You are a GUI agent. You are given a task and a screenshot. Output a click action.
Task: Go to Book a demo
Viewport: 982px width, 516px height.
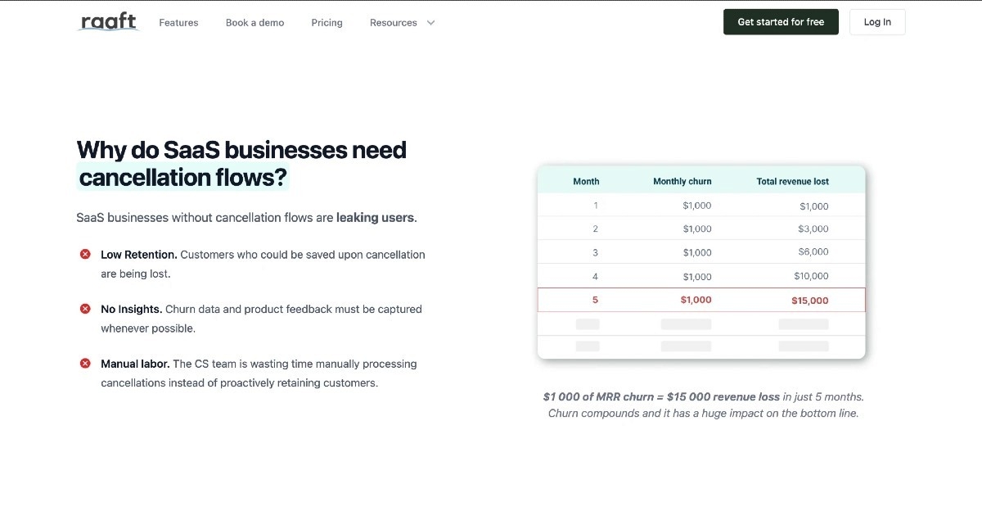click(x=255, y=23)
